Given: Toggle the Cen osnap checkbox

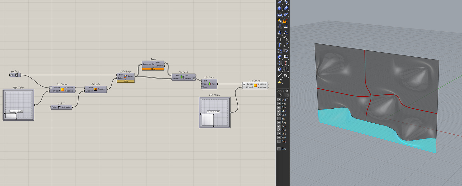Looking at the screenshot, I should coord(279,115).
